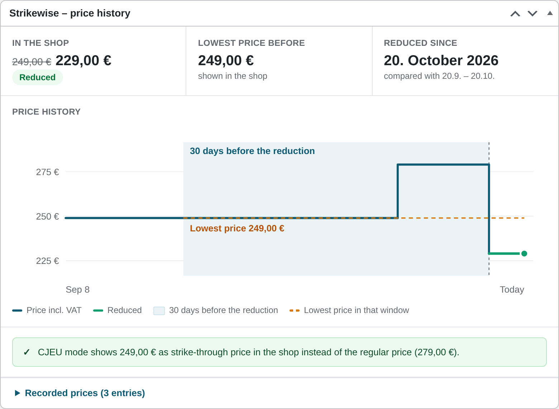Click the green Today data point on chart
Image resolution: width=559 pixels, height=409 pixels.
click(x=524, y=254)
